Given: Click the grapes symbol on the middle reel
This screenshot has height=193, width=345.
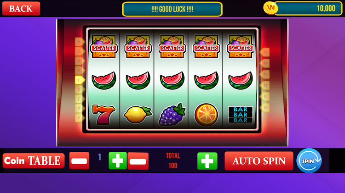Looking at the screenshot, I should click(172, 115).
